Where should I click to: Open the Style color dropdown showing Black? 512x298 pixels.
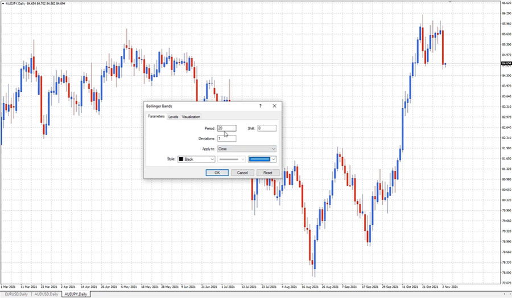pyautogui.click(x=197, y=160)
